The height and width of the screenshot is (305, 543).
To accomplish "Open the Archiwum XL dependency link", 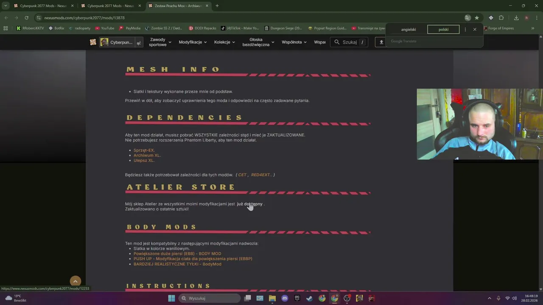I will click(x=147, y=155).
